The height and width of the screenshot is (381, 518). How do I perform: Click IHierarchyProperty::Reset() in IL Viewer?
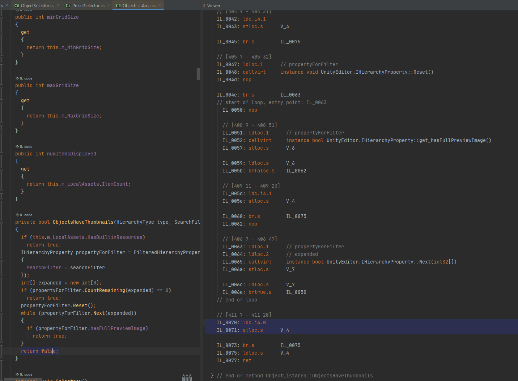click(394, 72)
